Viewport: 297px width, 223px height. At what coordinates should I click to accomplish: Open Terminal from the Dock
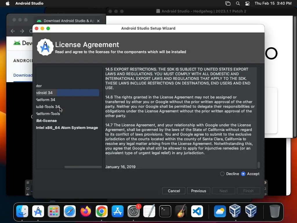click(165, 211)
